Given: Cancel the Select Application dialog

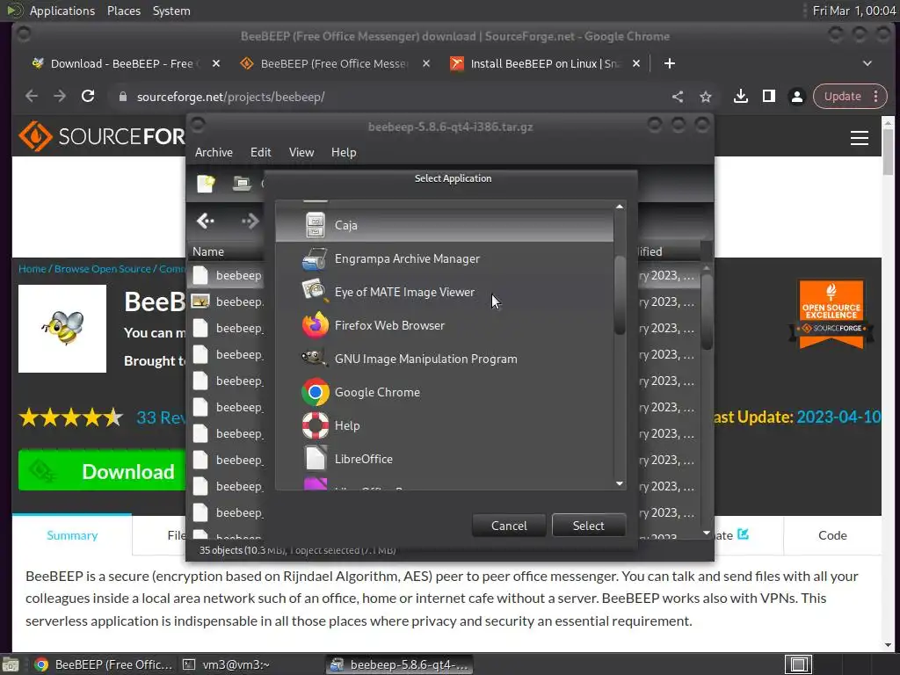Looking at the screenshot, I should 509,526.
